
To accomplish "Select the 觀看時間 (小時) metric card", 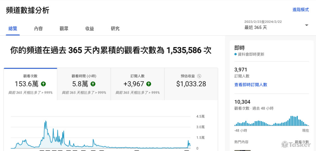I will (x=84, y=84).
